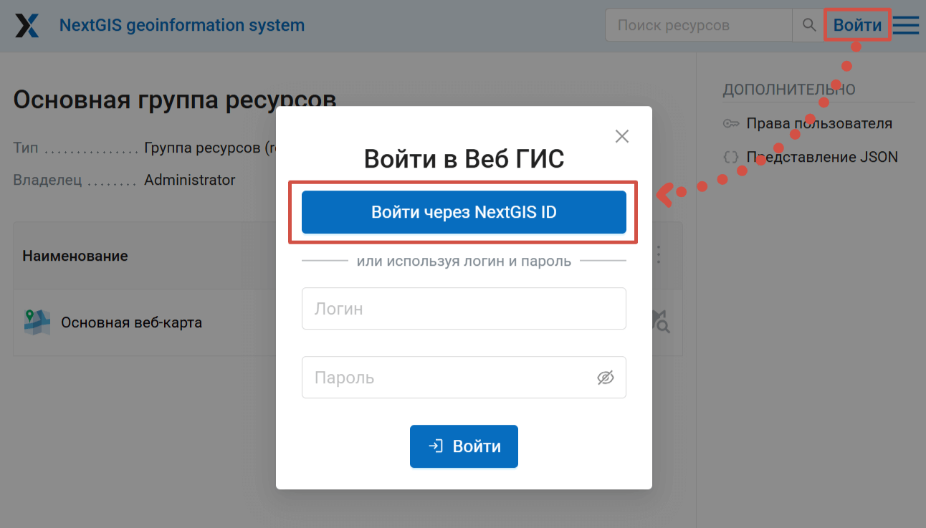Click 'NextGIS geoinformation system' title
Viewport: 926px width, 528px height.
pos(182,26)
